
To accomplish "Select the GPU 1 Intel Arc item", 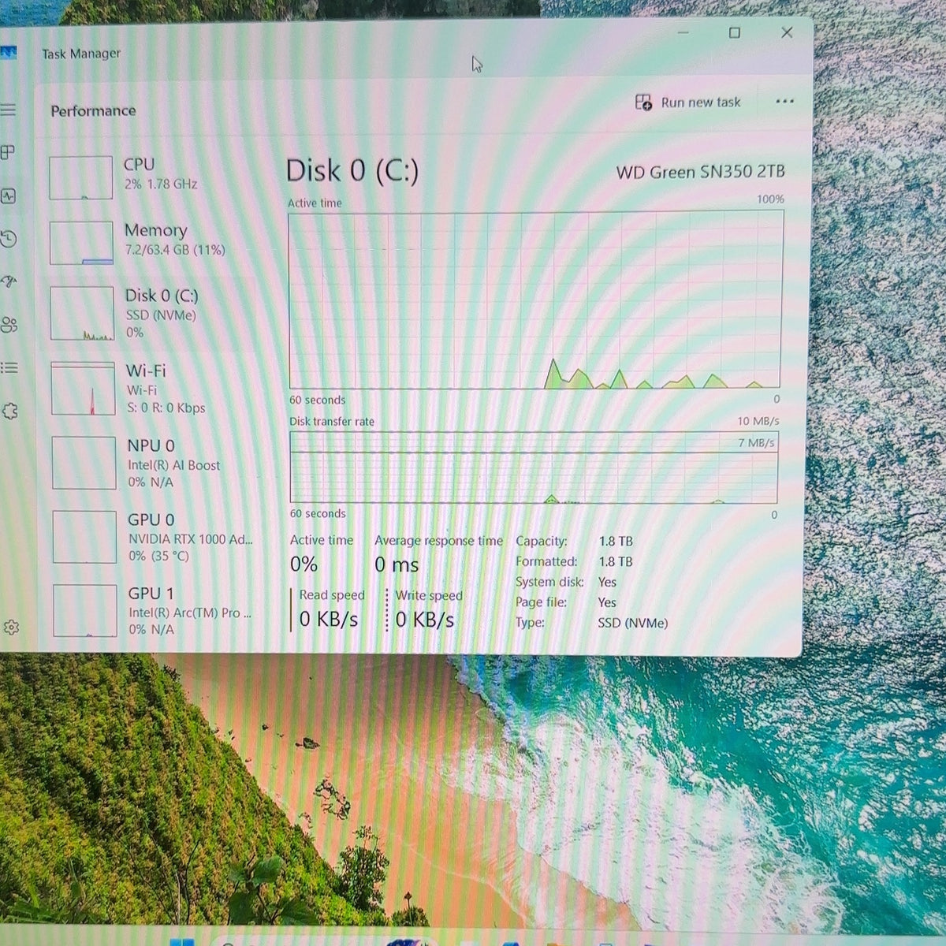I will tap(156, 611).
